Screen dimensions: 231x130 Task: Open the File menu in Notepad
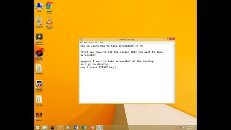point(81,43)
